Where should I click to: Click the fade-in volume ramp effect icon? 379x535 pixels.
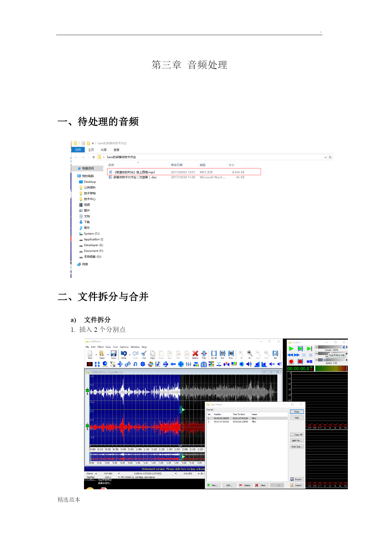(x=257, y=364)
